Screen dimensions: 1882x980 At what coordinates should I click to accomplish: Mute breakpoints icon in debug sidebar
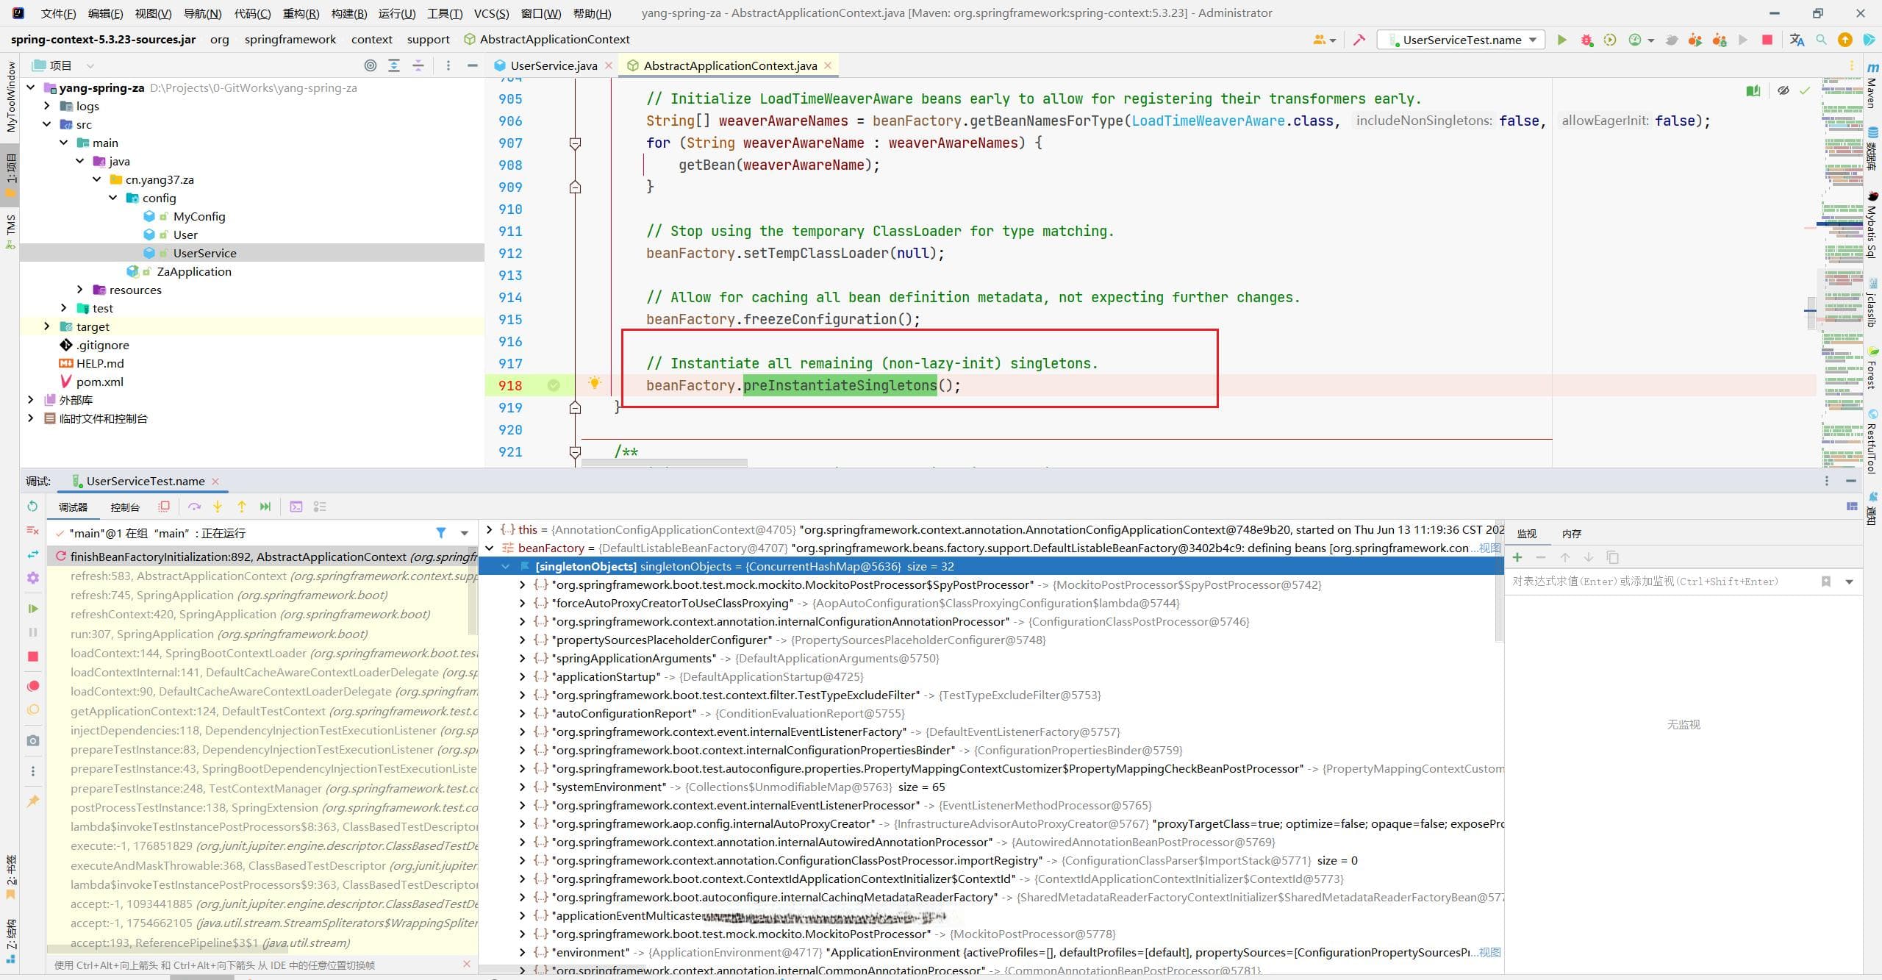pos(32,710)
